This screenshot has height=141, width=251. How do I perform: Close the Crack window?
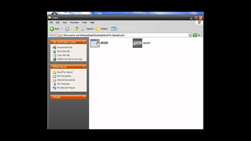click(201, 18)
